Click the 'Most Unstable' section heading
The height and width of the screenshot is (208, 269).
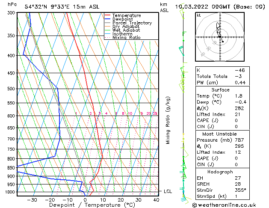(219, 134)
